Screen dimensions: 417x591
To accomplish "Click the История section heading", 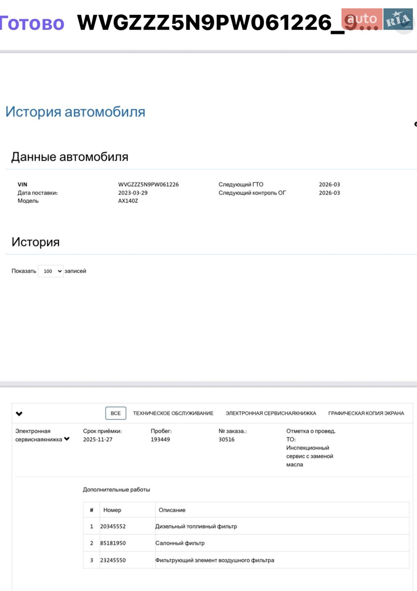I will [x=36, y=242].
